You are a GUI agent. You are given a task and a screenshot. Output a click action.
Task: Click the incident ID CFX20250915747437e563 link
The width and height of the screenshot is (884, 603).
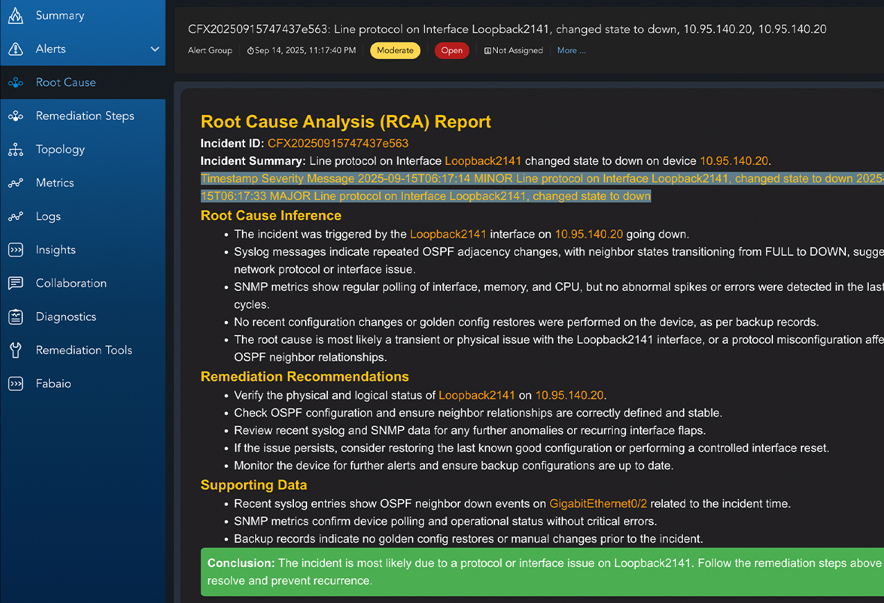point(338,143)
